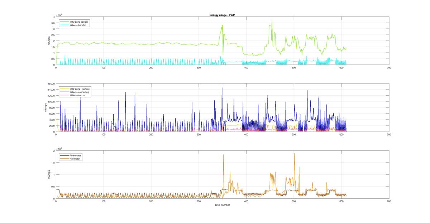
Task: Click the middle plot's mAmps y-axis label
Action: (x=46, y=108)
